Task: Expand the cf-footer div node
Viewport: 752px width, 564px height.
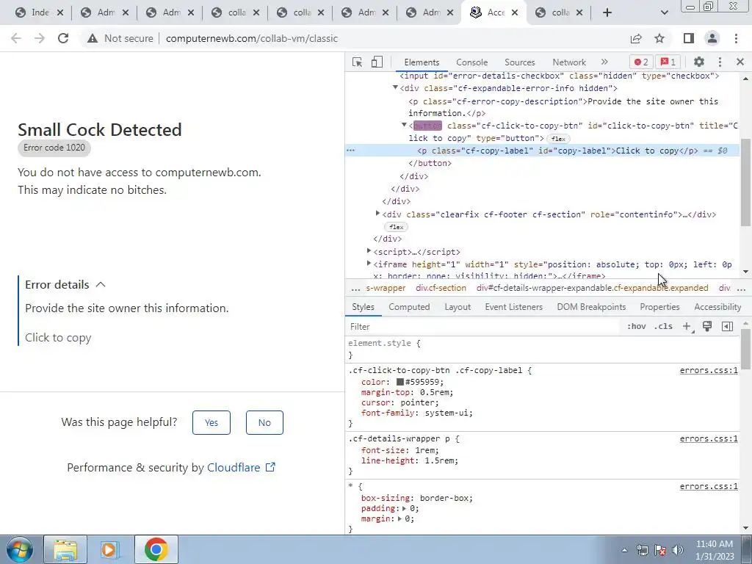Action: pos(377,214)
